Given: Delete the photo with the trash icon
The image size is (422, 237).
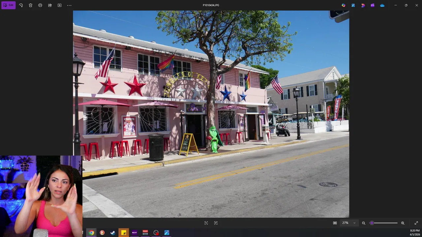Looking at the screenshot, I should coord(30,5).
